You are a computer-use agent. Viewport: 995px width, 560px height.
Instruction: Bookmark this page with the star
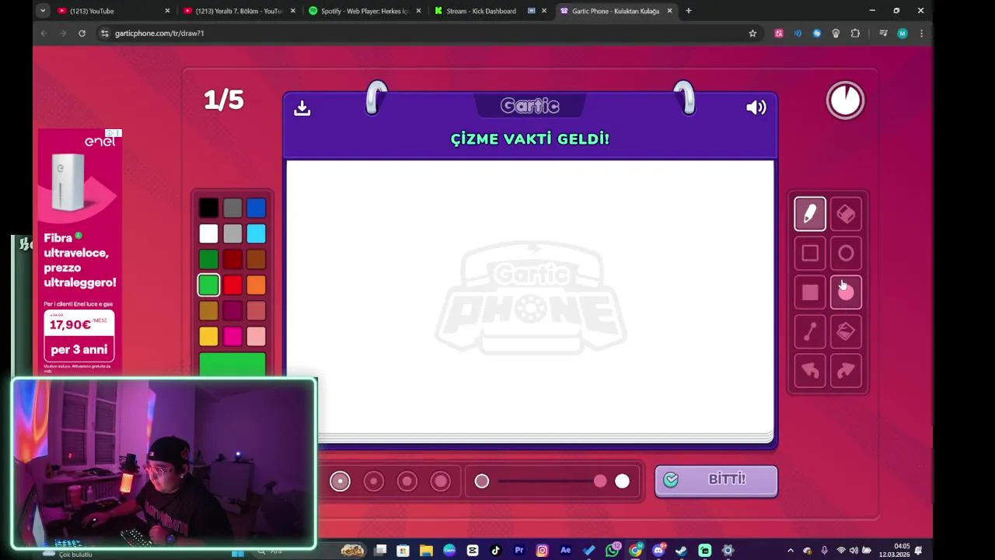(752, 33)
